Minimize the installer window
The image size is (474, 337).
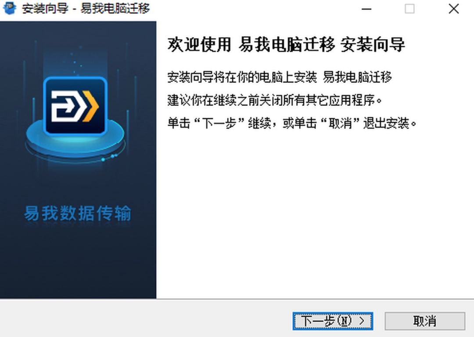tap(367, 9)
